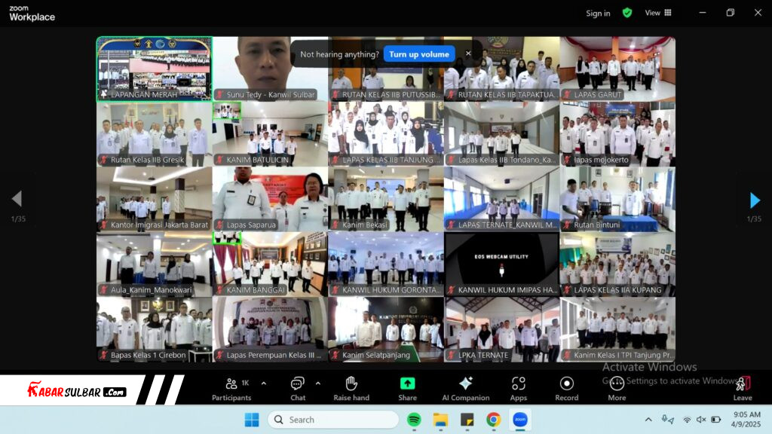Open the Zoom Apps menu
The height and width of the screenshot is (434, 772).
(519, 388)
